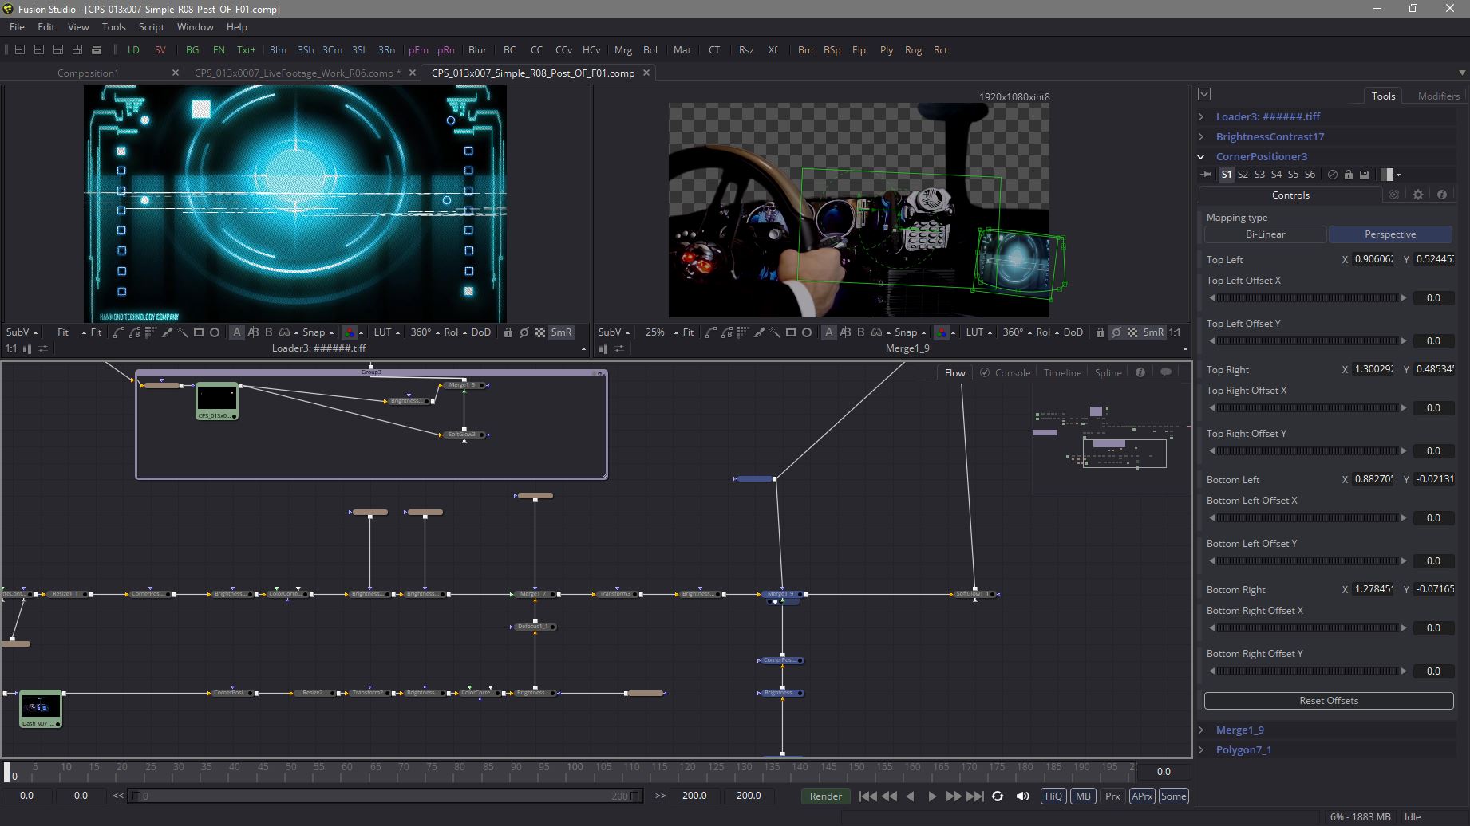The height and width of the screenshot is (826, 1470).
Task: Collapse the CornerPositioner3 controls
Action: tap(1202, 156)
